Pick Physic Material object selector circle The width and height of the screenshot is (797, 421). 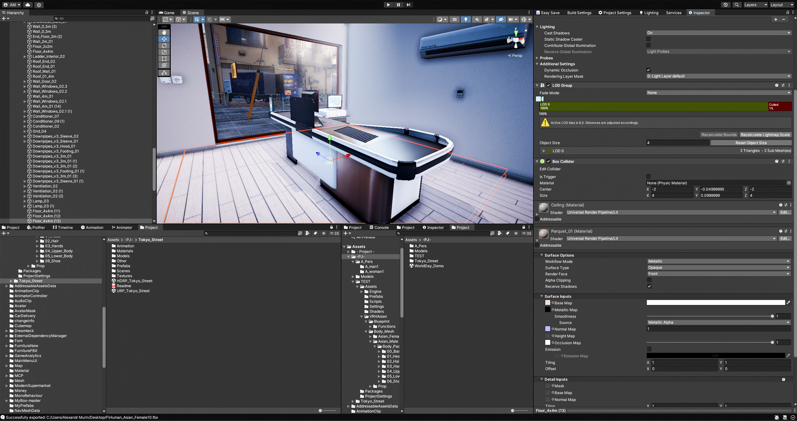(x=789, y=183)
